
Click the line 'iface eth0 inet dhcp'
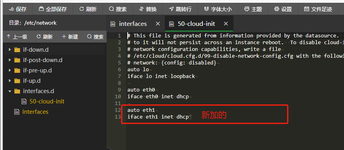point(158,97)
